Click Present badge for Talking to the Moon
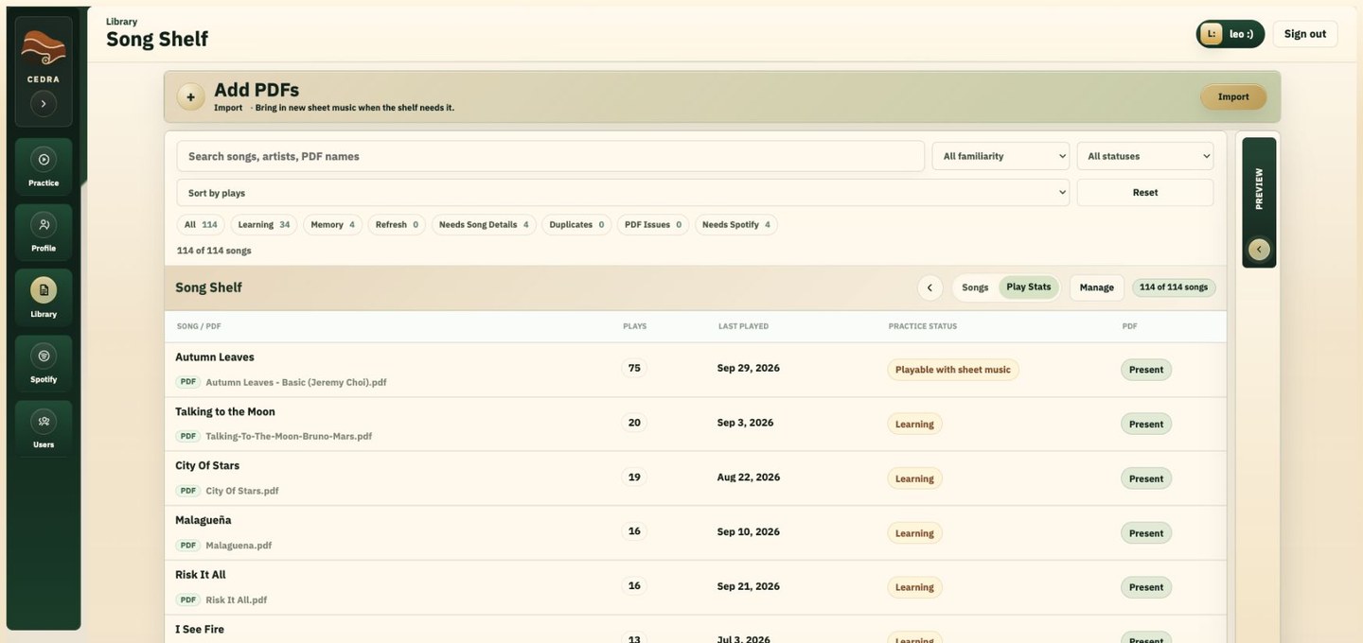 coord(1146,425)
